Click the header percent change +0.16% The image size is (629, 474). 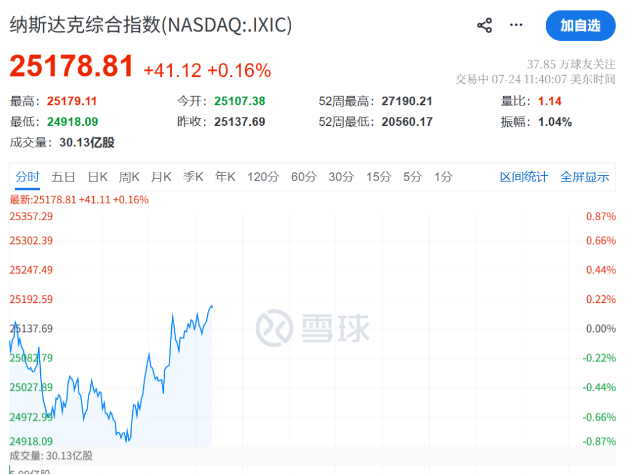click(239, 70)
